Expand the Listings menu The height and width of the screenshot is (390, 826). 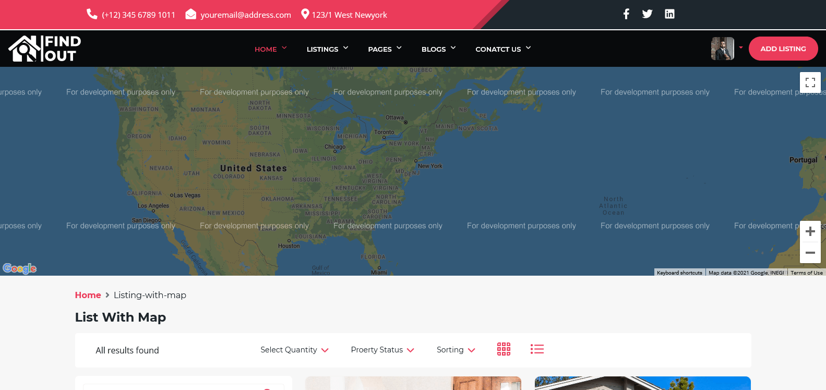pos(327,49)
